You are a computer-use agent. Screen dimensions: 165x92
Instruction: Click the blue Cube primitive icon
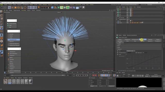point(52,7)
